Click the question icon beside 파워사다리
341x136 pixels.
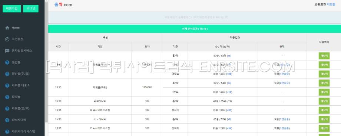pos(7,120)
